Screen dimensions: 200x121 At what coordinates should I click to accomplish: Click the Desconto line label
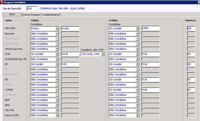pyautogui.click(x=9, y=34)
